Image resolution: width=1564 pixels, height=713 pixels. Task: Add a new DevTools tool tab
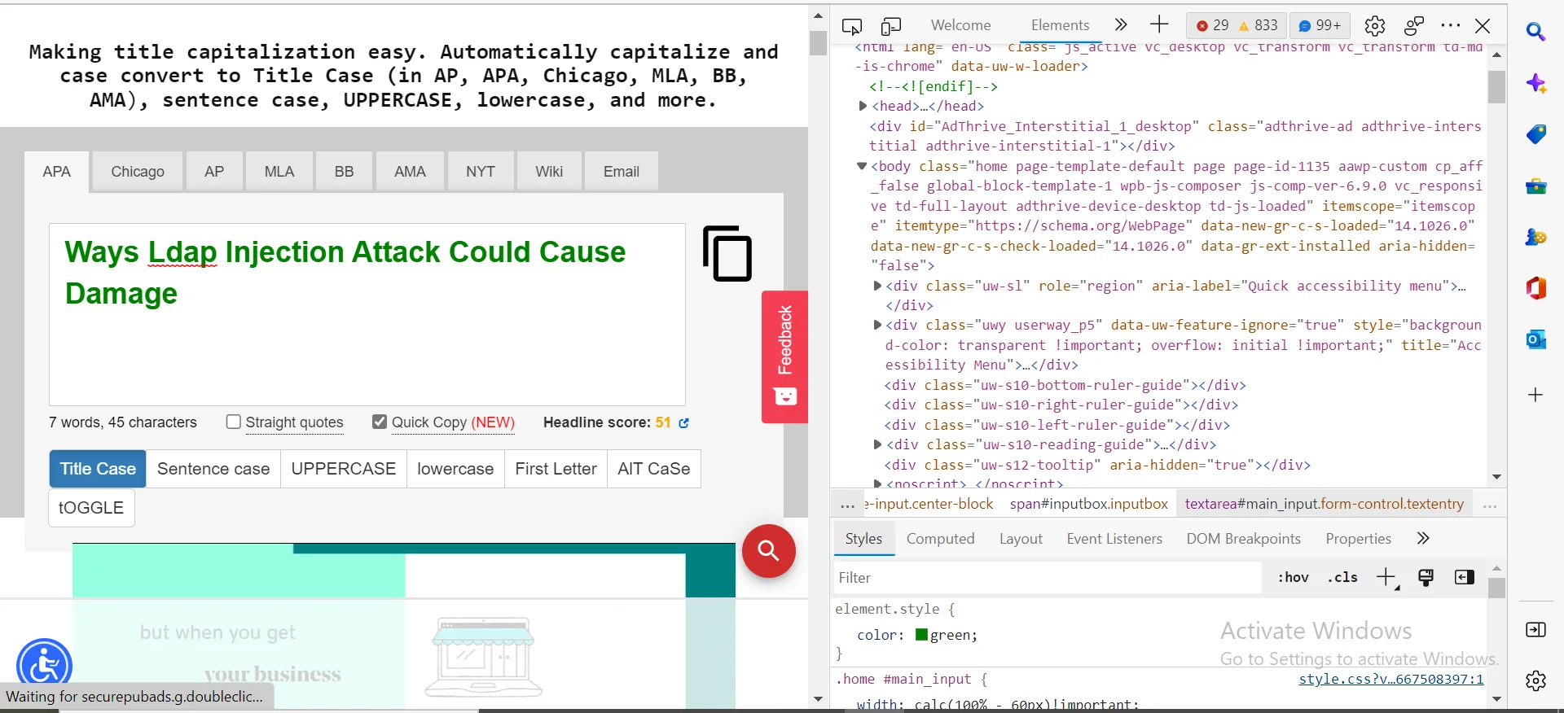(x=1159, y=24)
